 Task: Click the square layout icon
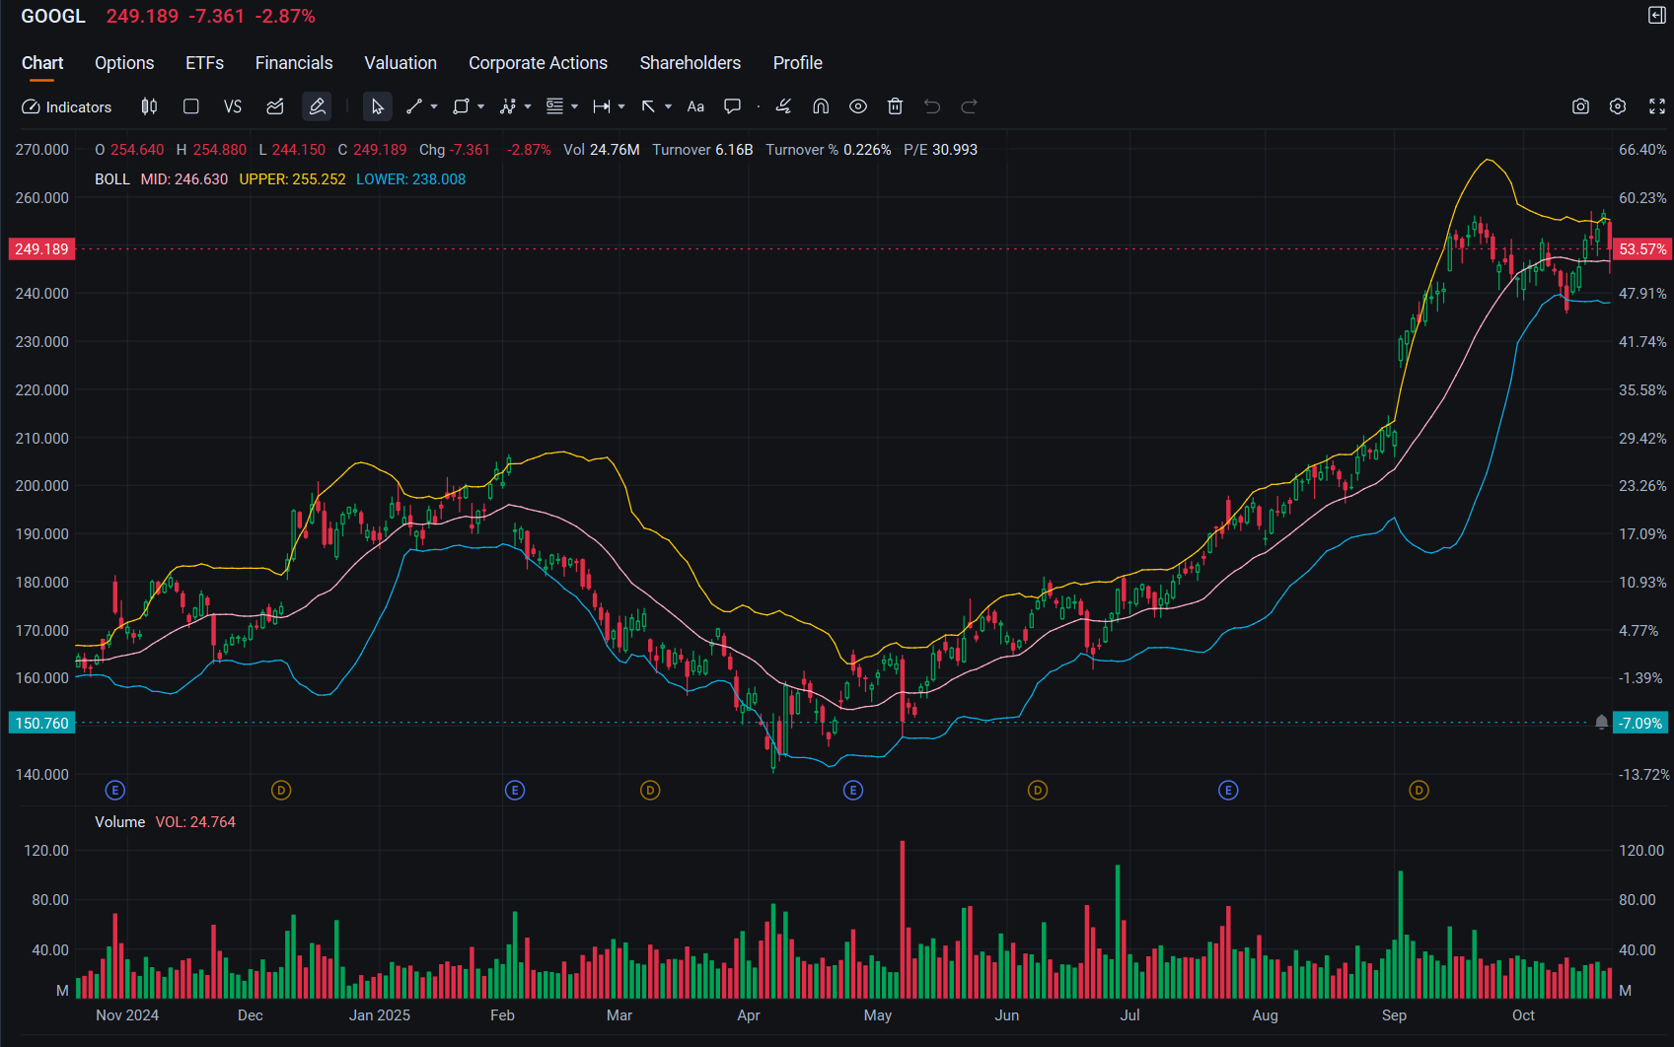click(191, 106)
